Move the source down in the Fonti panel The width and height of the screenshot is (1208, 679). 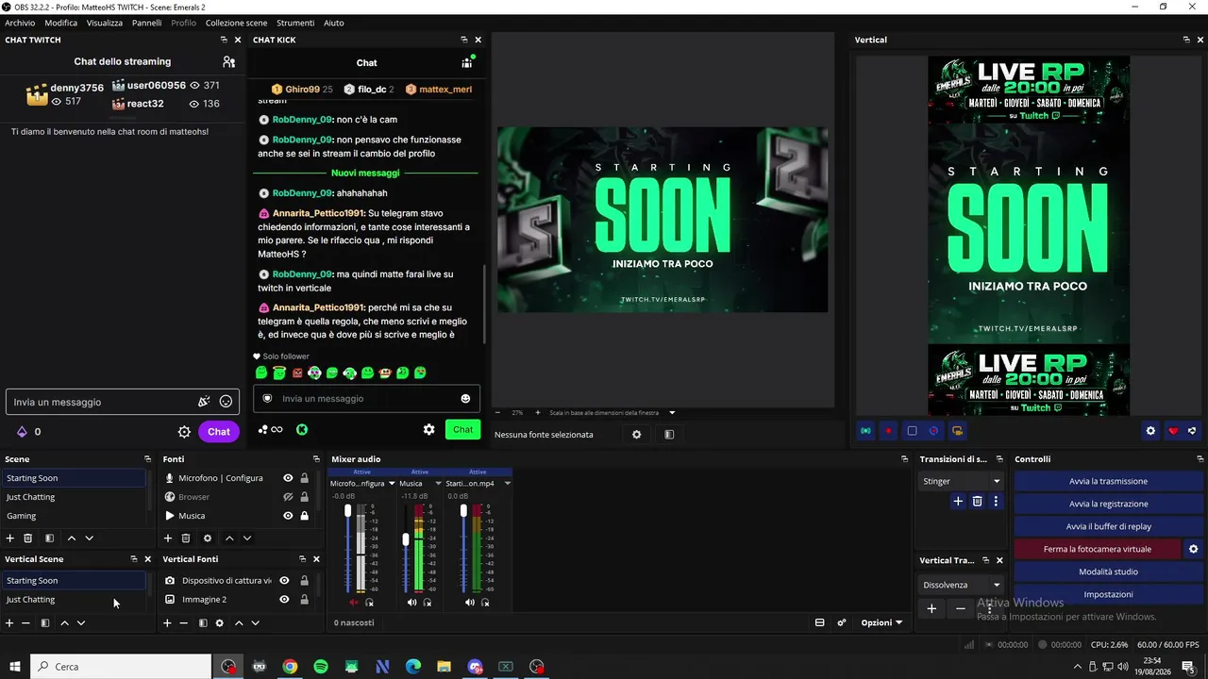tap(247, 538)
